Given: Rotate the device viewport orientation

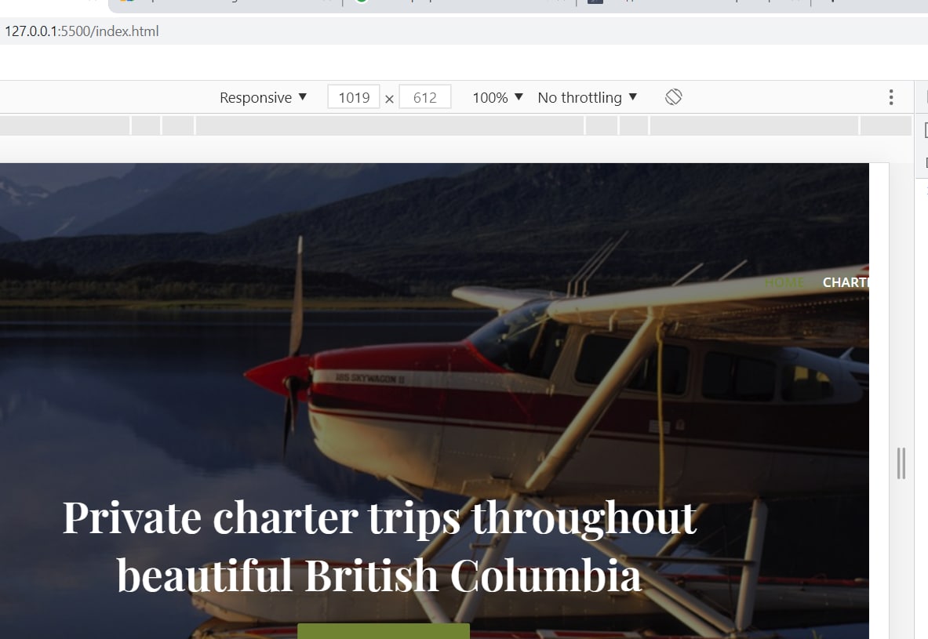Looking at the screenshot, I should 674,97.
